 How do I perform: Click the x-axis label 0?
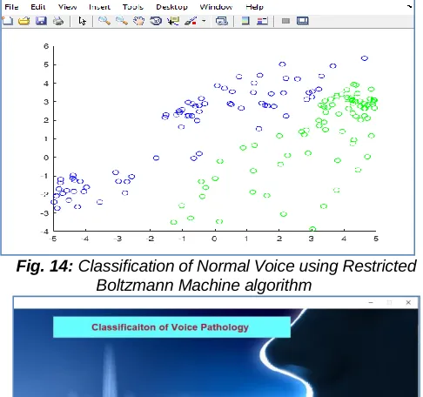point(214,239)
